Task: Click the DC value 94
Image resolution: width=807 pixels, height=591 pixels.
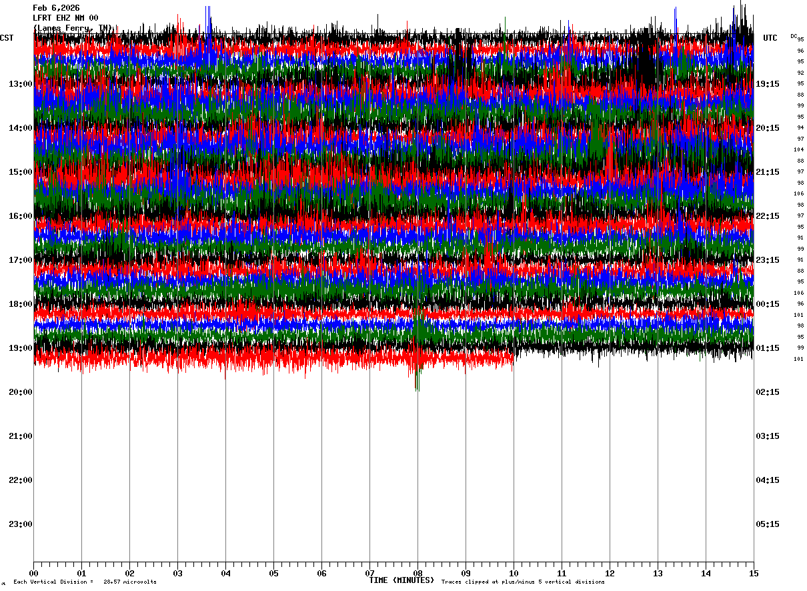Action: point(800,128)
